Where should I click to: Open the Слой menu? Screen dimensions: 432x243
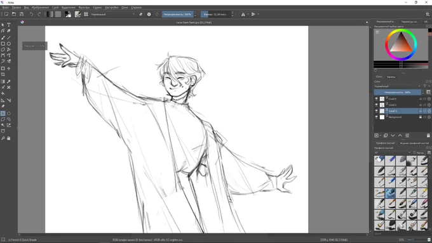[x=55, y=8]
